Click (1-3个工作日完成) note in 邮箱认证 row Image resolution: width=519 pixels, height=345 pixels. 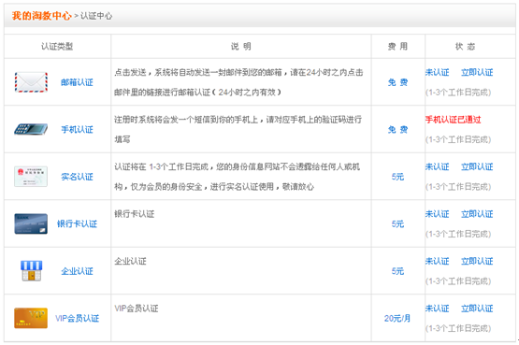pyautogui.click(x=458, y=93)
